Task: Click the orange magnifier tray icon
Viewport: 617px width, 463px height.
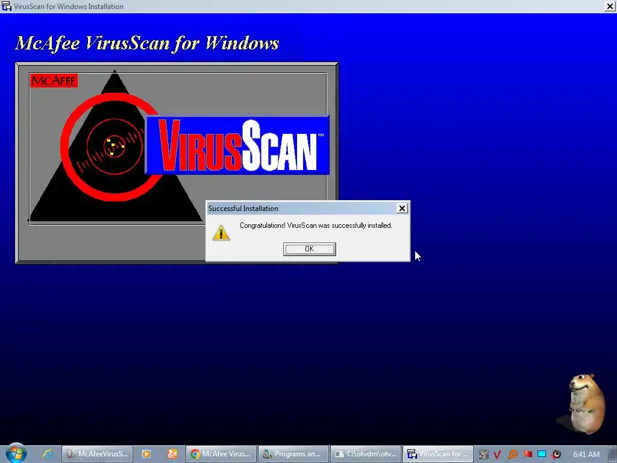Action: click(x=512, y=455)
